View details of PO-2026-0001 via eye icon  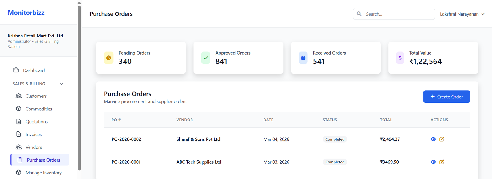(433, 162)
